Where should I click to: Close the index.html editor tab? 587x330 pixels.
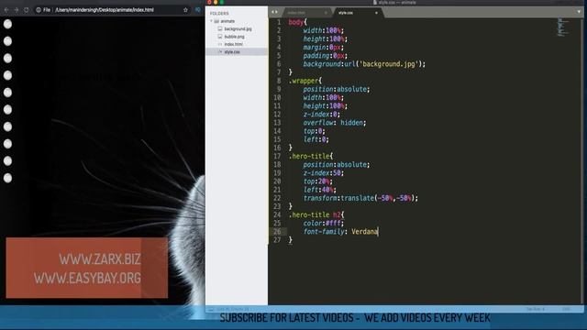pyautogui.click(x=326, y=13)
